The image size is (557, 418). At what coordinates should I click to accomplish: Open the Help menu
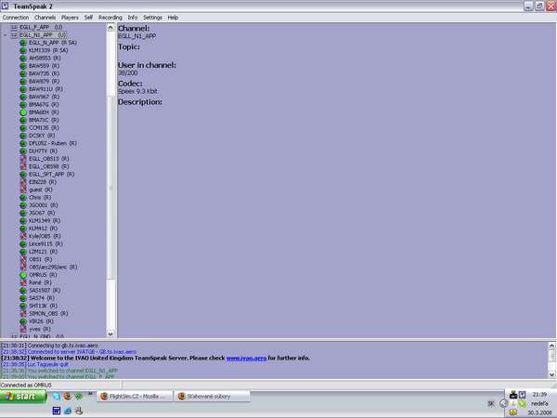(x=173, y=18)
